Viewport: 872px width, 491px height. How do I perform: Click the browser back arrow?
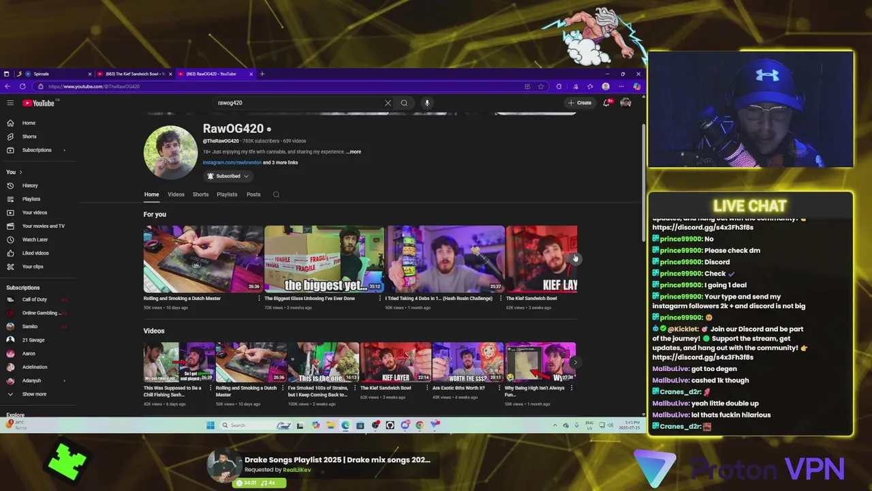(7, 87)
